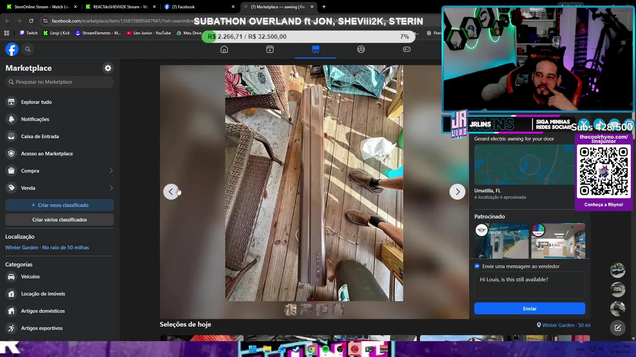The width and height of the screenshot is (636, 357).
Task: Open Explorar tudo in Marketplace sidebar
Action: tap(60, 102)
